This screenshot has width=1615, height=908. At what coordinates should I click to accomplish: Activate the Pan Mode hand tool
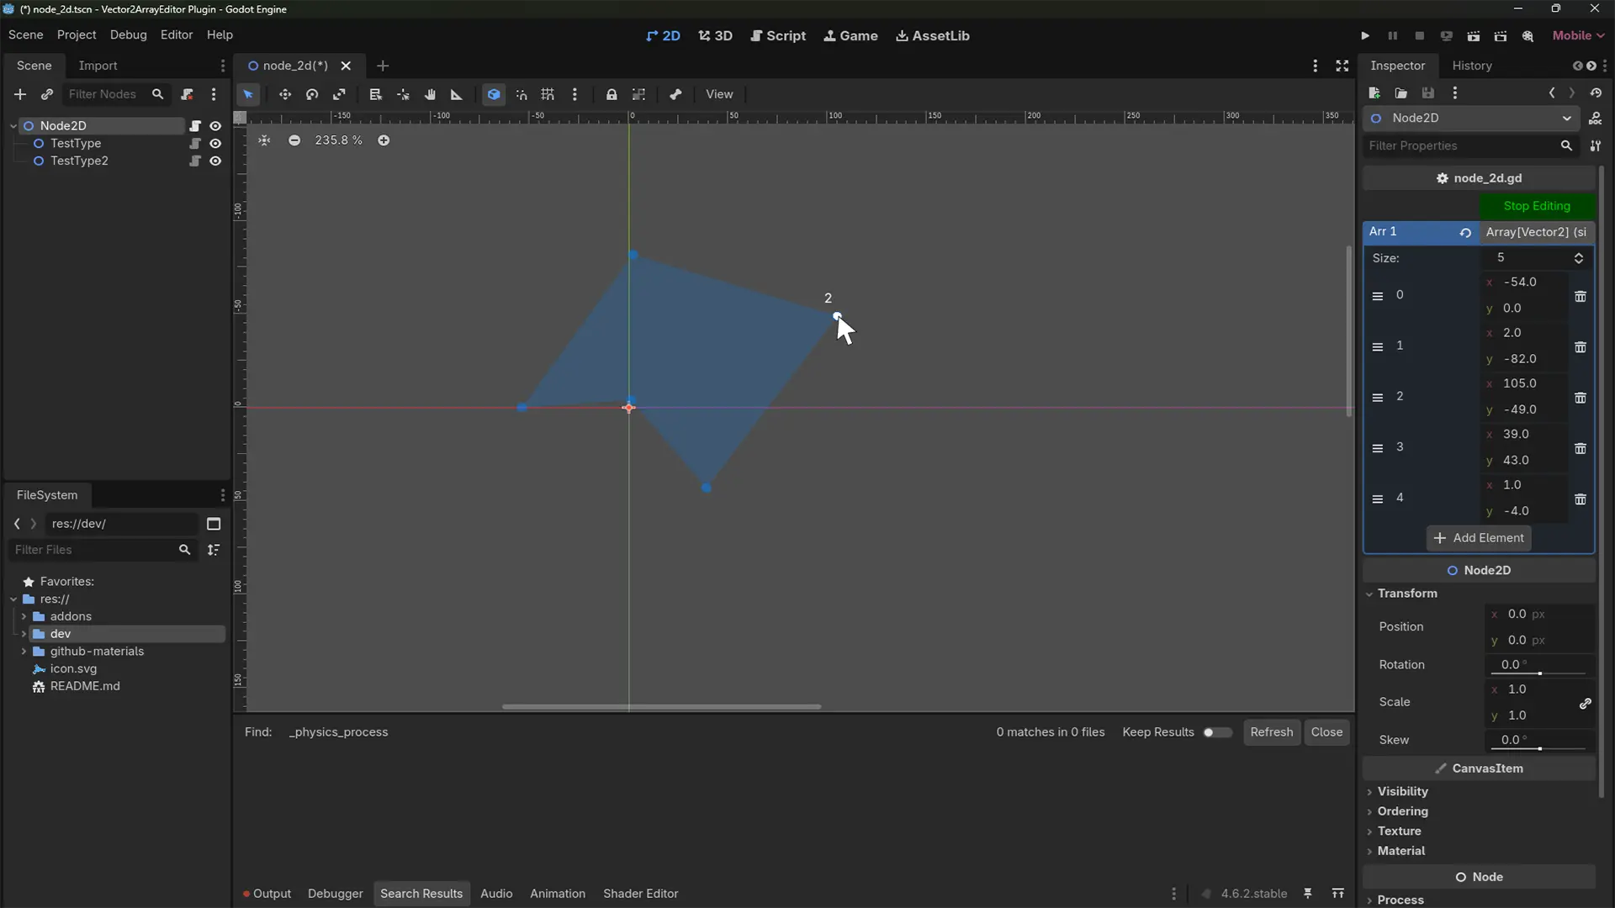pyautogui.click(x=430, y=94)
